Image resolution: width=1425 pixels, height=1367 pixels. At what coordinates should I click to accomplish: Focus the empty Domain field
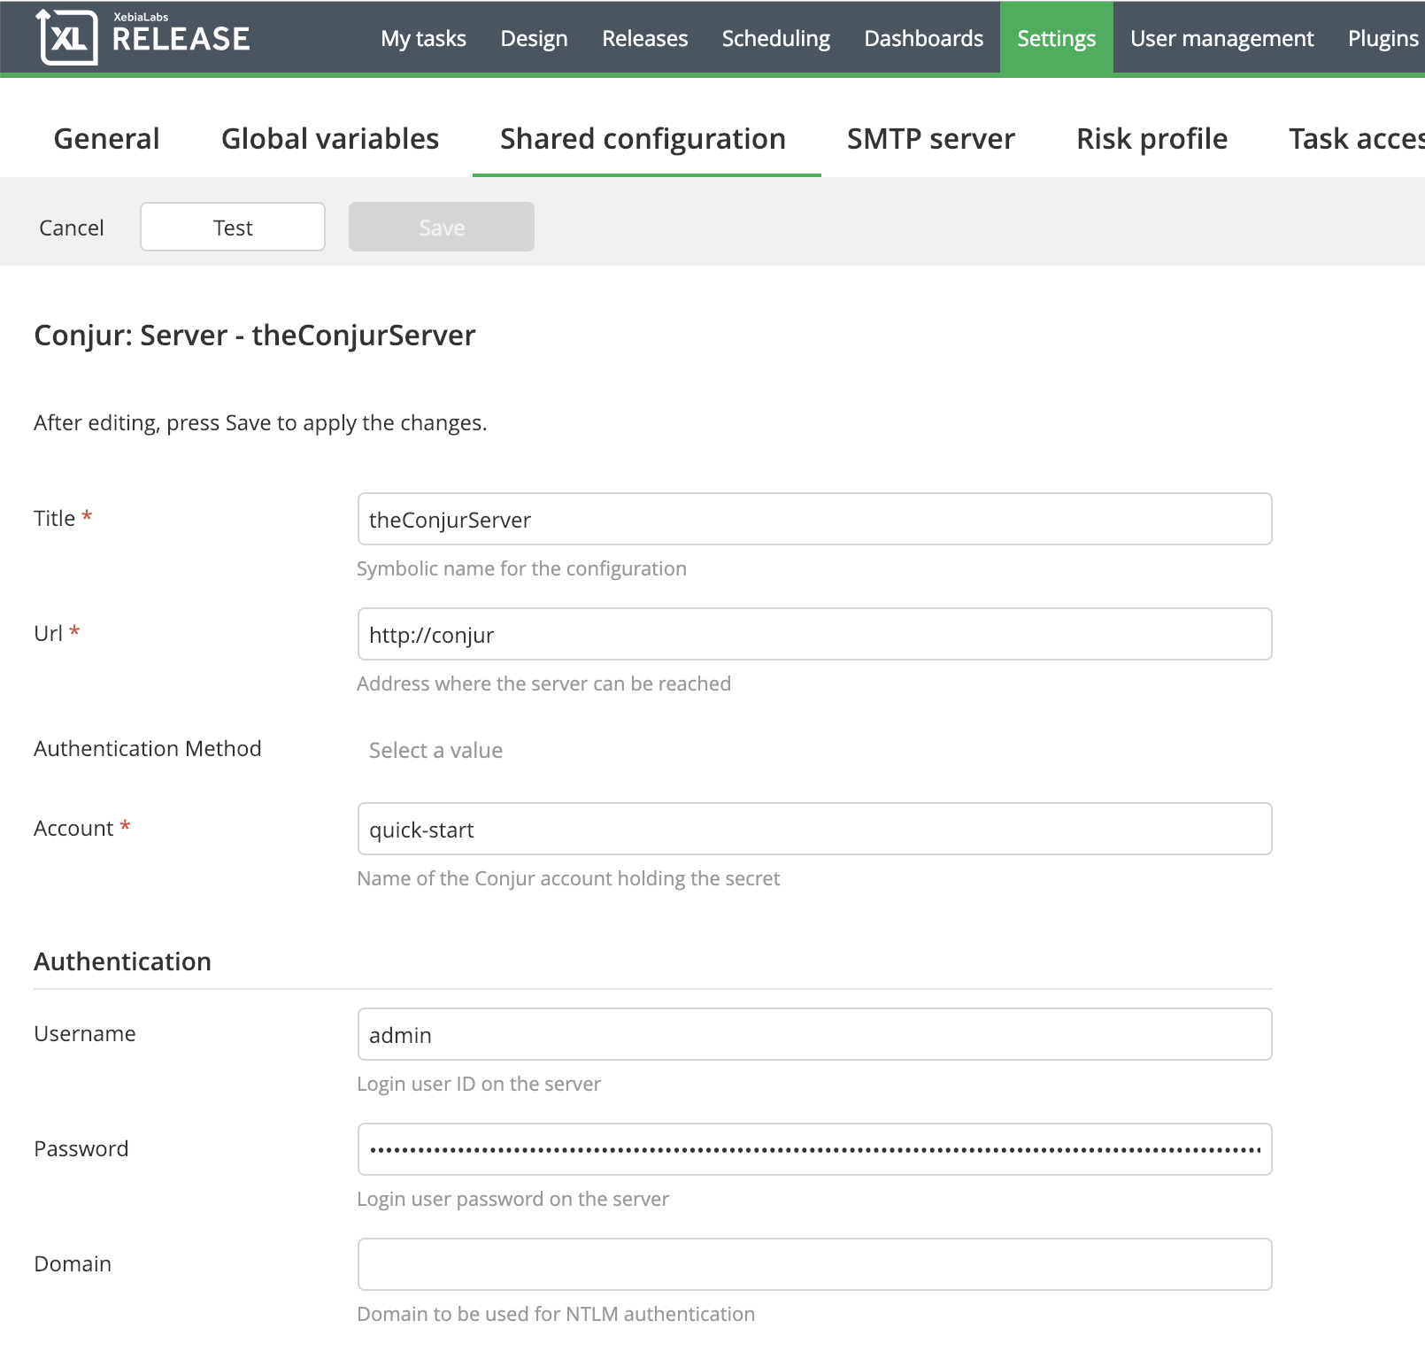click(x=813, y=1264)
